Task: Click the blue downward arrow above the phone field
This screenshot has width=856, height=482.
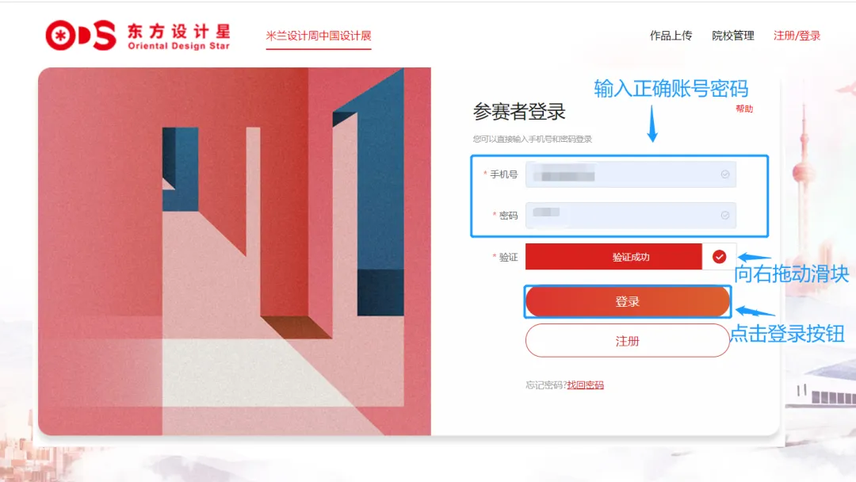Action: coord(652,124)
